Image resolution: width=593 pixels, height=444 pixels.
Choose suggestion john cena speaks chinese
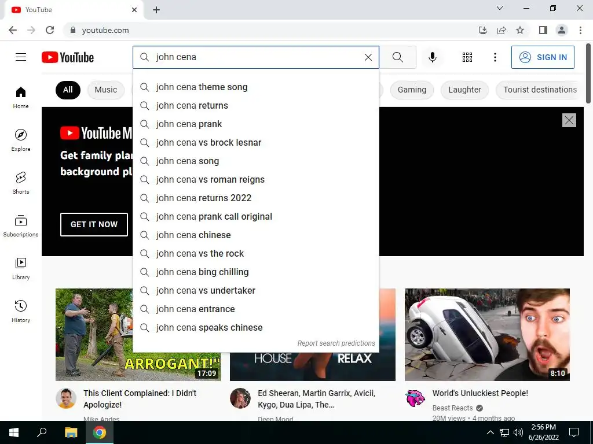(255, 328)
